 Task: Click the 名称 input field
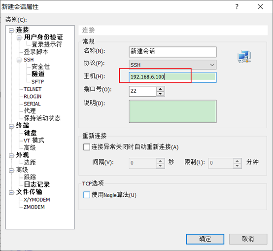[172, 52]
